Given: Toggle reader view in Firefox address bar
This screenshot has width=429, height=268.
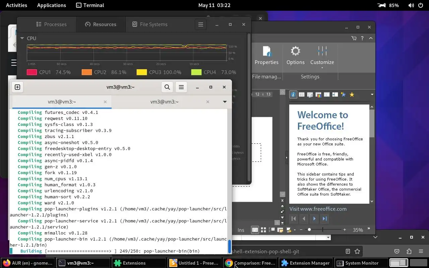Looking at the screenshot, I should (x=348, y=251).
